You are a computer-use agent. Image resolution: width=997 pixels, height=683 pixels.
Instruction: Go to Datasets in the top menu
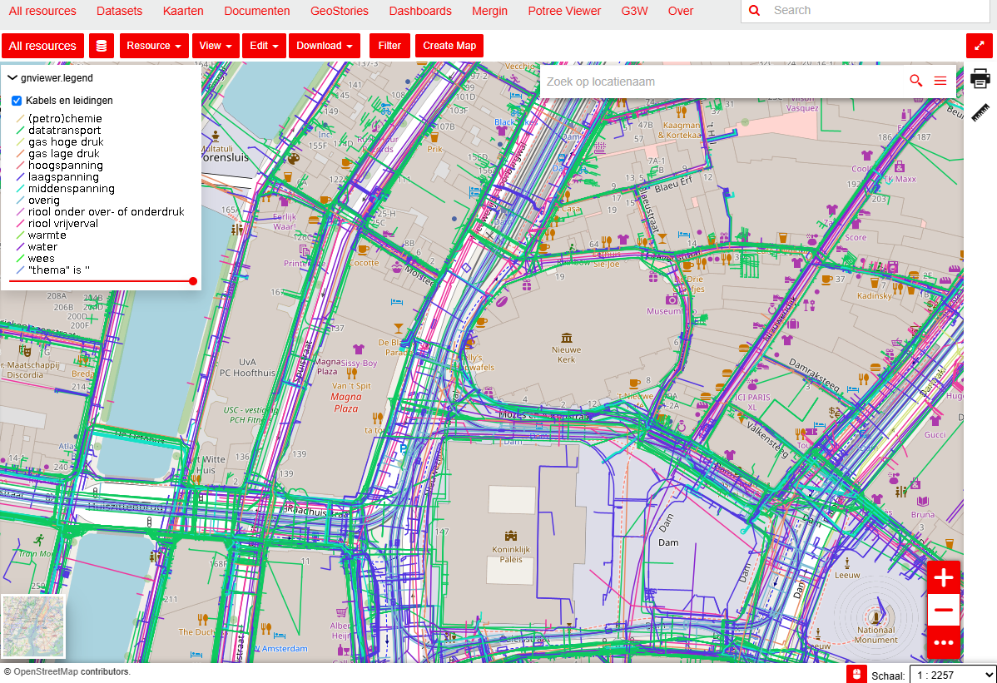[x=120, y=11]
